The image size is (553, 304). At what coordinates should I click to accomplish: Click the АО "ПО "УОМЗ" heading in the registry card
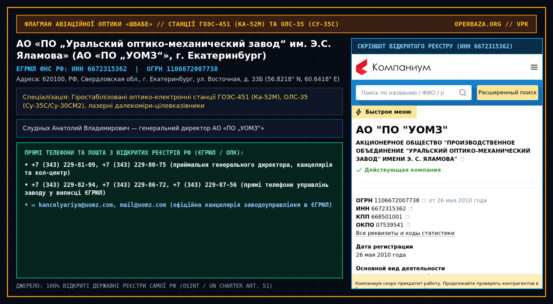pos(402,130)
